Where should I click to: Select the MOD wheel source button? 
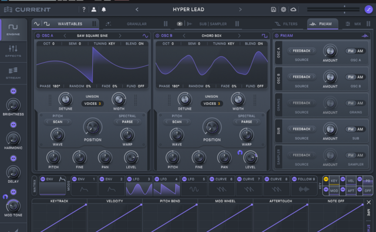click(334, 190)
